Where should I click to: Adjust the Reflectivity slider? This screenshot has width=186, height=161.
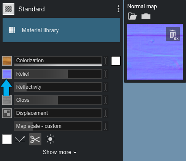[x=58, y=87]
